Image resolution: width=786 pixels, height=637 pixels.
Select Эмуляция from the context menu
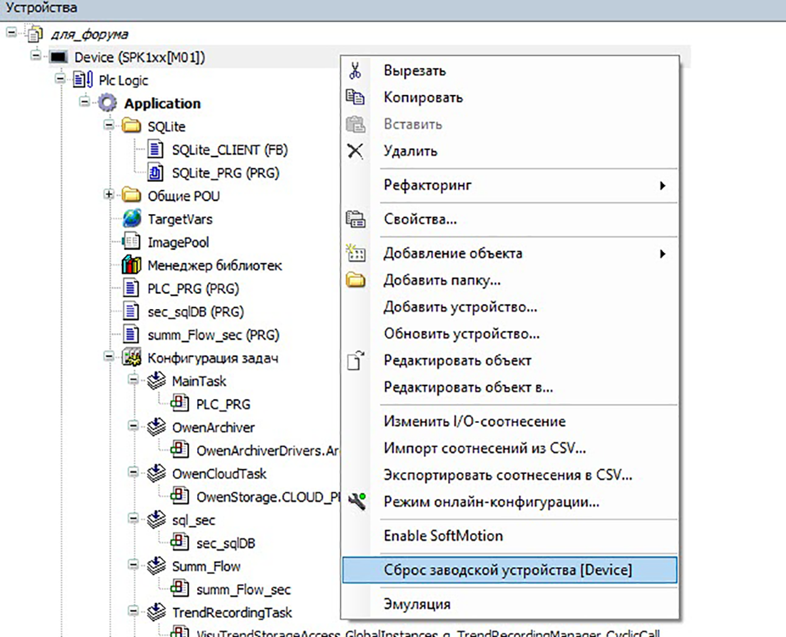point(417,604)
